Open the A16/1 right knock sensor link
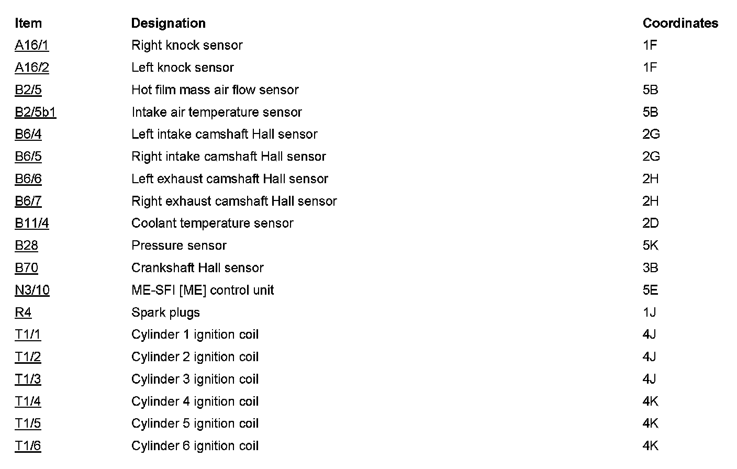Viewport: 737px width, 469px height. pos(31,46)
